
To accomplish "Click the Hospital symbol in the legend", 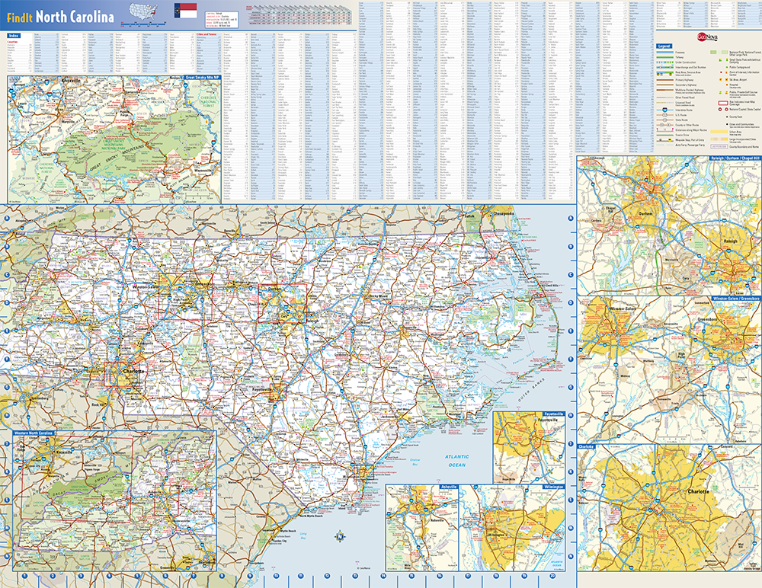I will (x=725, y=85).
